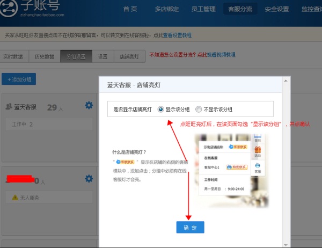This screenshot has height=248, width=322.
Task: Switch to 分组设置 tab
Action: [76, 56]
